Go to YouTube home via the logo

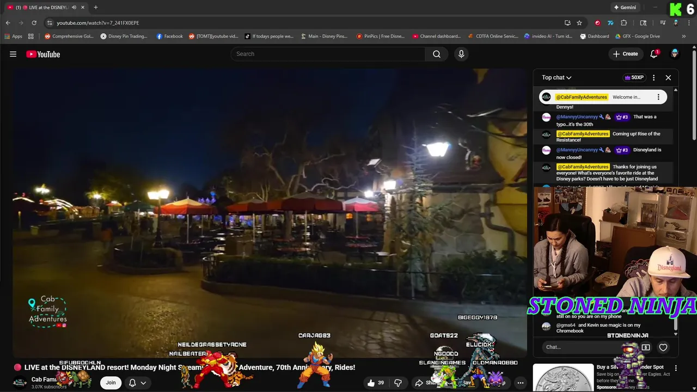tap(43, 54)
